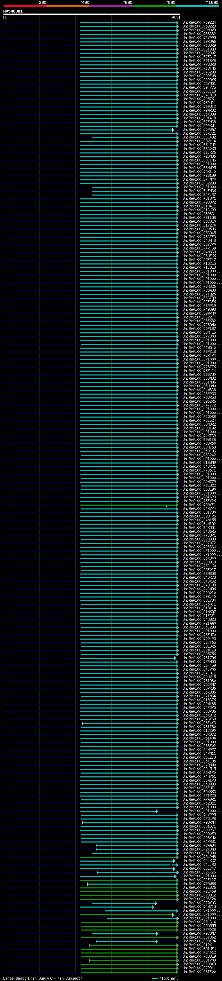
Task: Click the label UniRef100_B9RDA6
Action: point(199,41)
